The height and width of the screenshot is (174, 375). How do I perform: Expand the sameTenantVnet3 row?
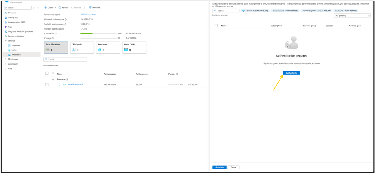tap(60, 85)
